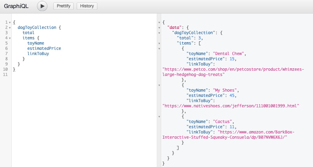Click dogToyCollection field in query editor
This screenshot has width=313, height=167.
[37, 27]
